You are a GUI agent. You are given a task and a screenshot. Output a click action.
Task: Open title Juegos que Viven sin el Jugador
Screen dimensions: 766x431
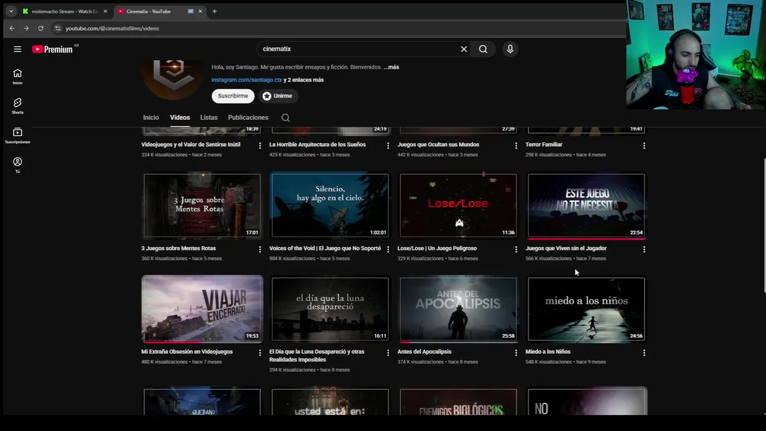coord(566,248)
